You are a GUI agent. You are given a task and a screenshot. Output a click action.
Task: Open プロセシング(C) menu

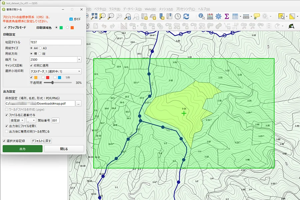(x=185, y=9)
